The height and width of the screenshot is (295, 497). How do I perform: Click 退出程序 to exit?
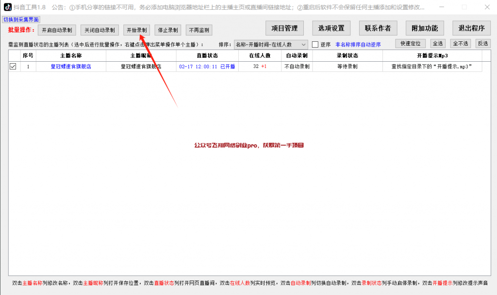click(471, 28)
